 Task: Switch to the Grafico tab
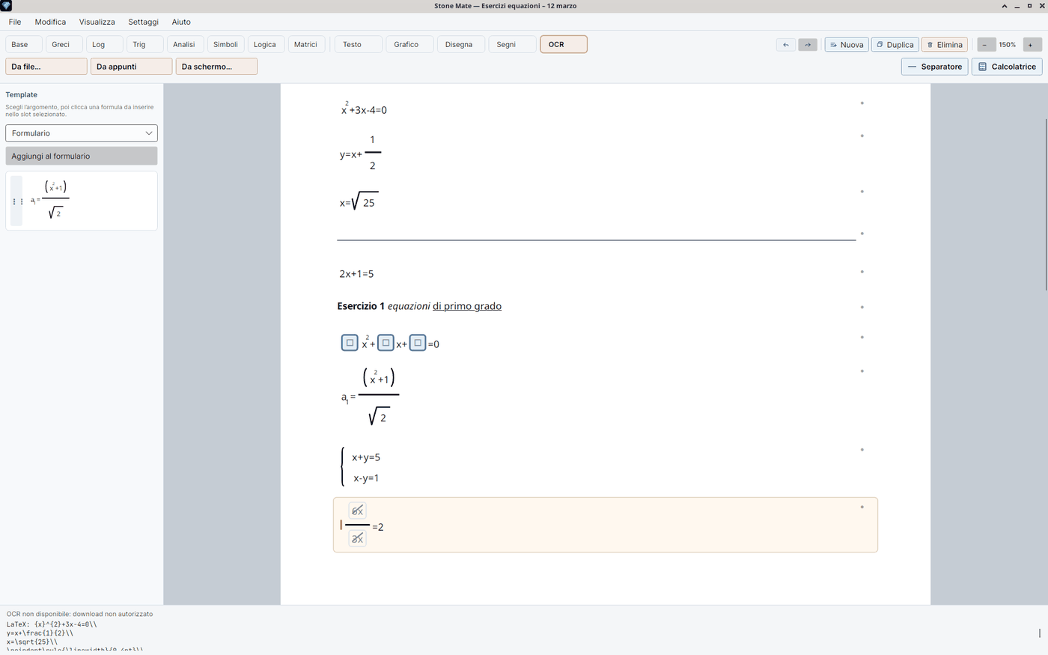coord(409,44)
